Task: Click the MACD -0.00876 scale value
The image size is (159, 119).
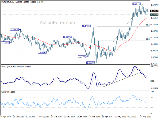Action: point(154,88)
